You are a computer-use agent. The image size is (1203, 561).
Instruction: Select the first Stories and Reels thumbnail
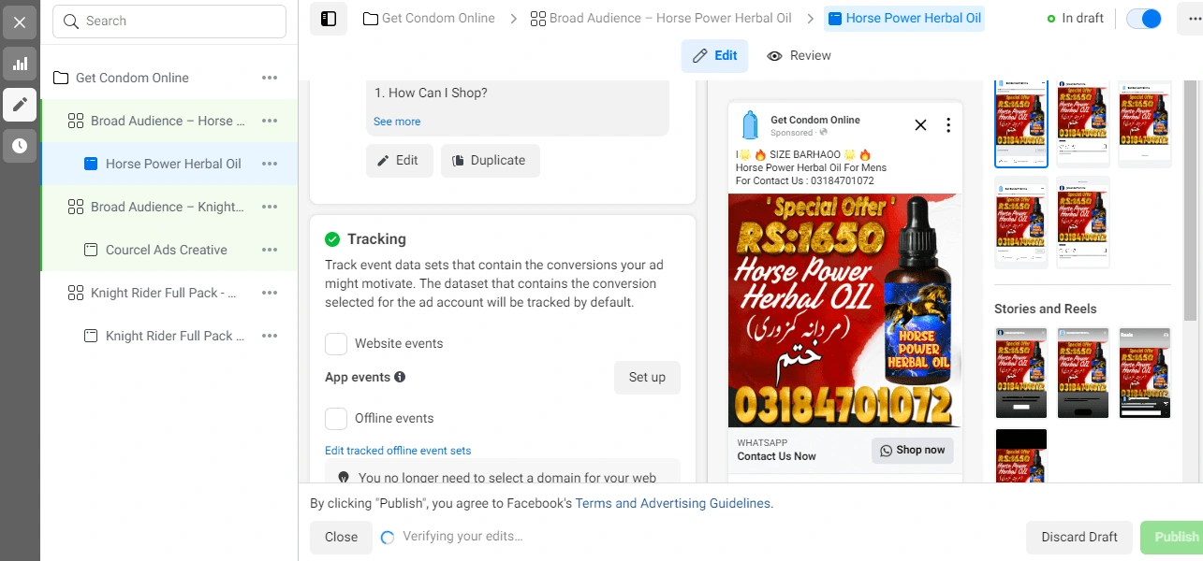[x=1020, y=373]
